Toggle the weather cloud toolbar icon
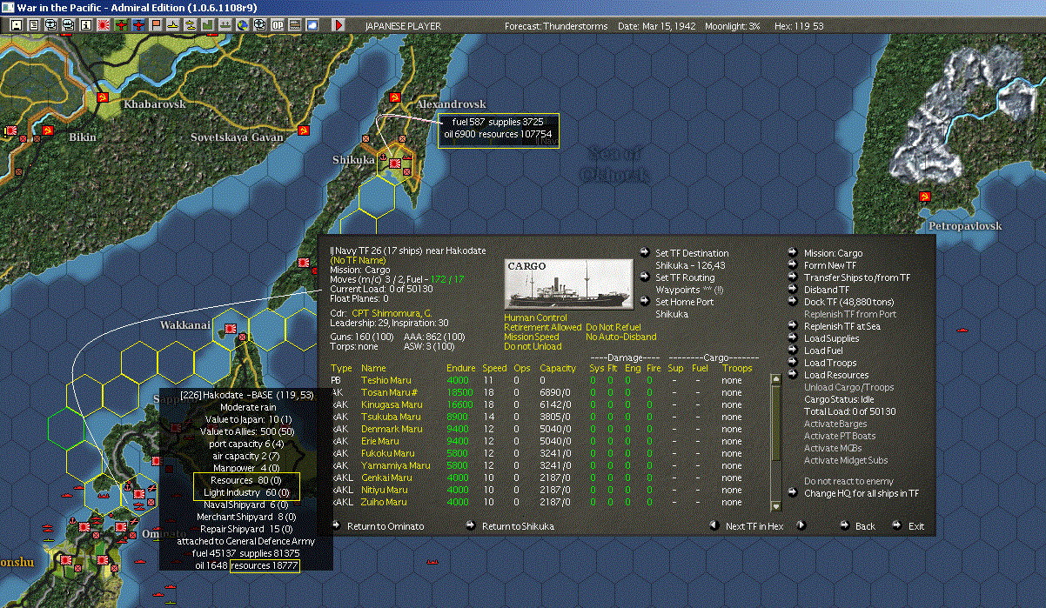Image resolution: width=1046 pixels, height=608 pixels. [312, 25]
